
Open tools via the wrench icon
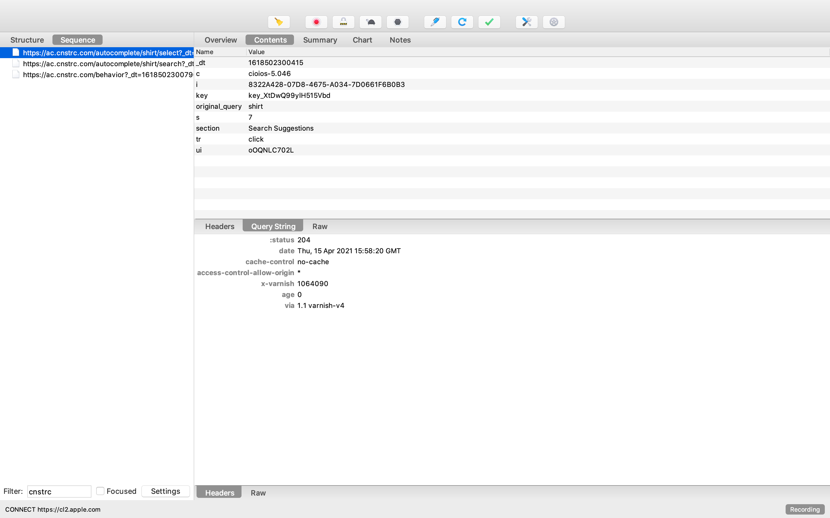526,22
